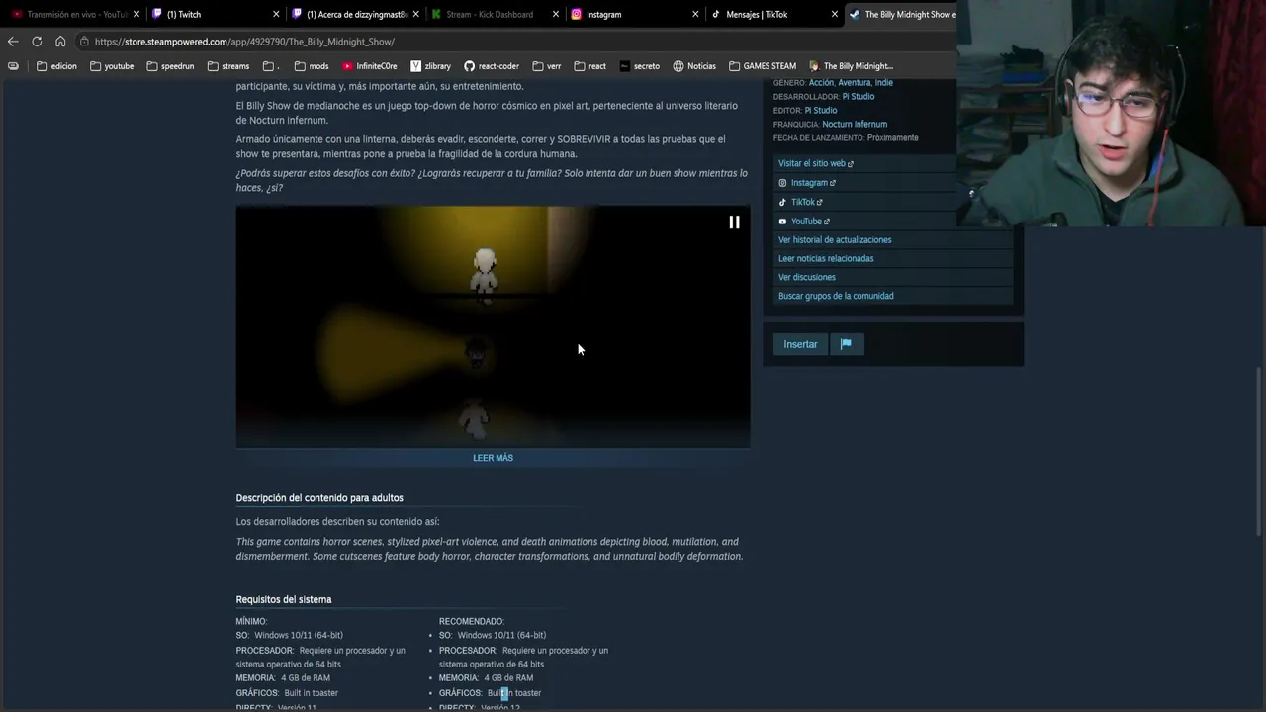Viewport: 1266px width, 712px height.
Task: Open the game's Instagram link in sidebar
Action: (x=807, y=183)
